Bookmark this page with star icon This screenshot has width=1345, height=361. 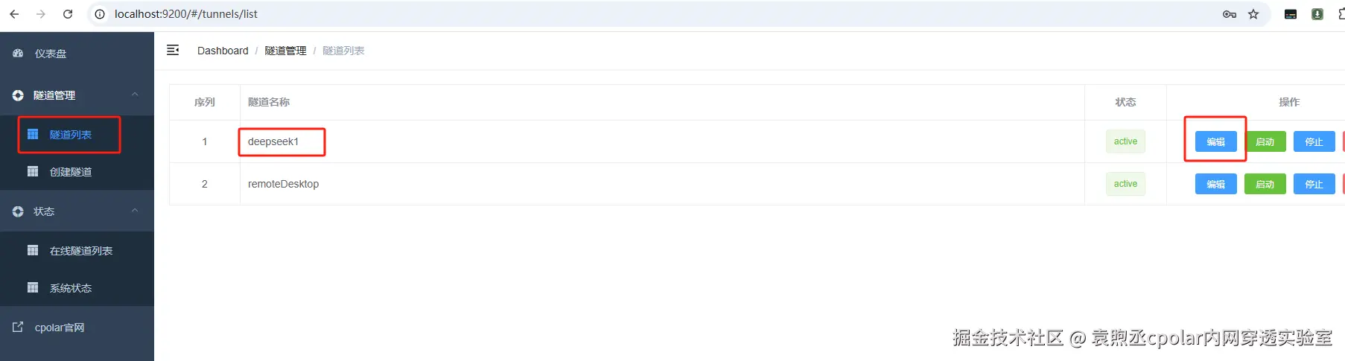1253,14
